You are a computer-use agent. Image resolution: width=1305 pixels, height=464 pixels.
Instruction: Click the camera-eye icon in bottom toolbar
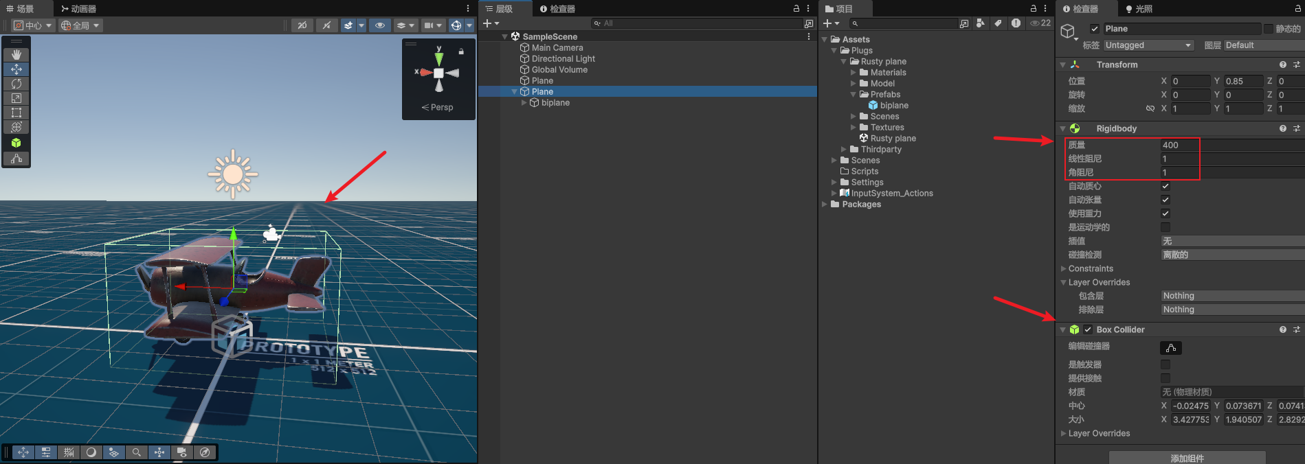coord(182,452)
